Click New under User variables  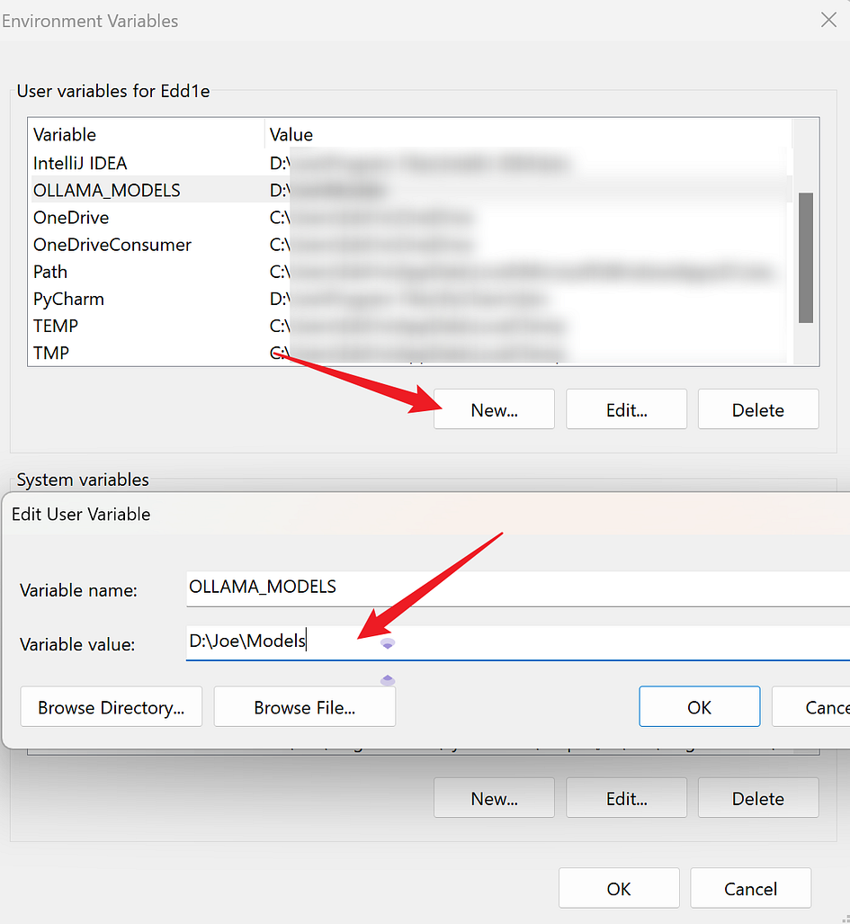pos(494,409)
